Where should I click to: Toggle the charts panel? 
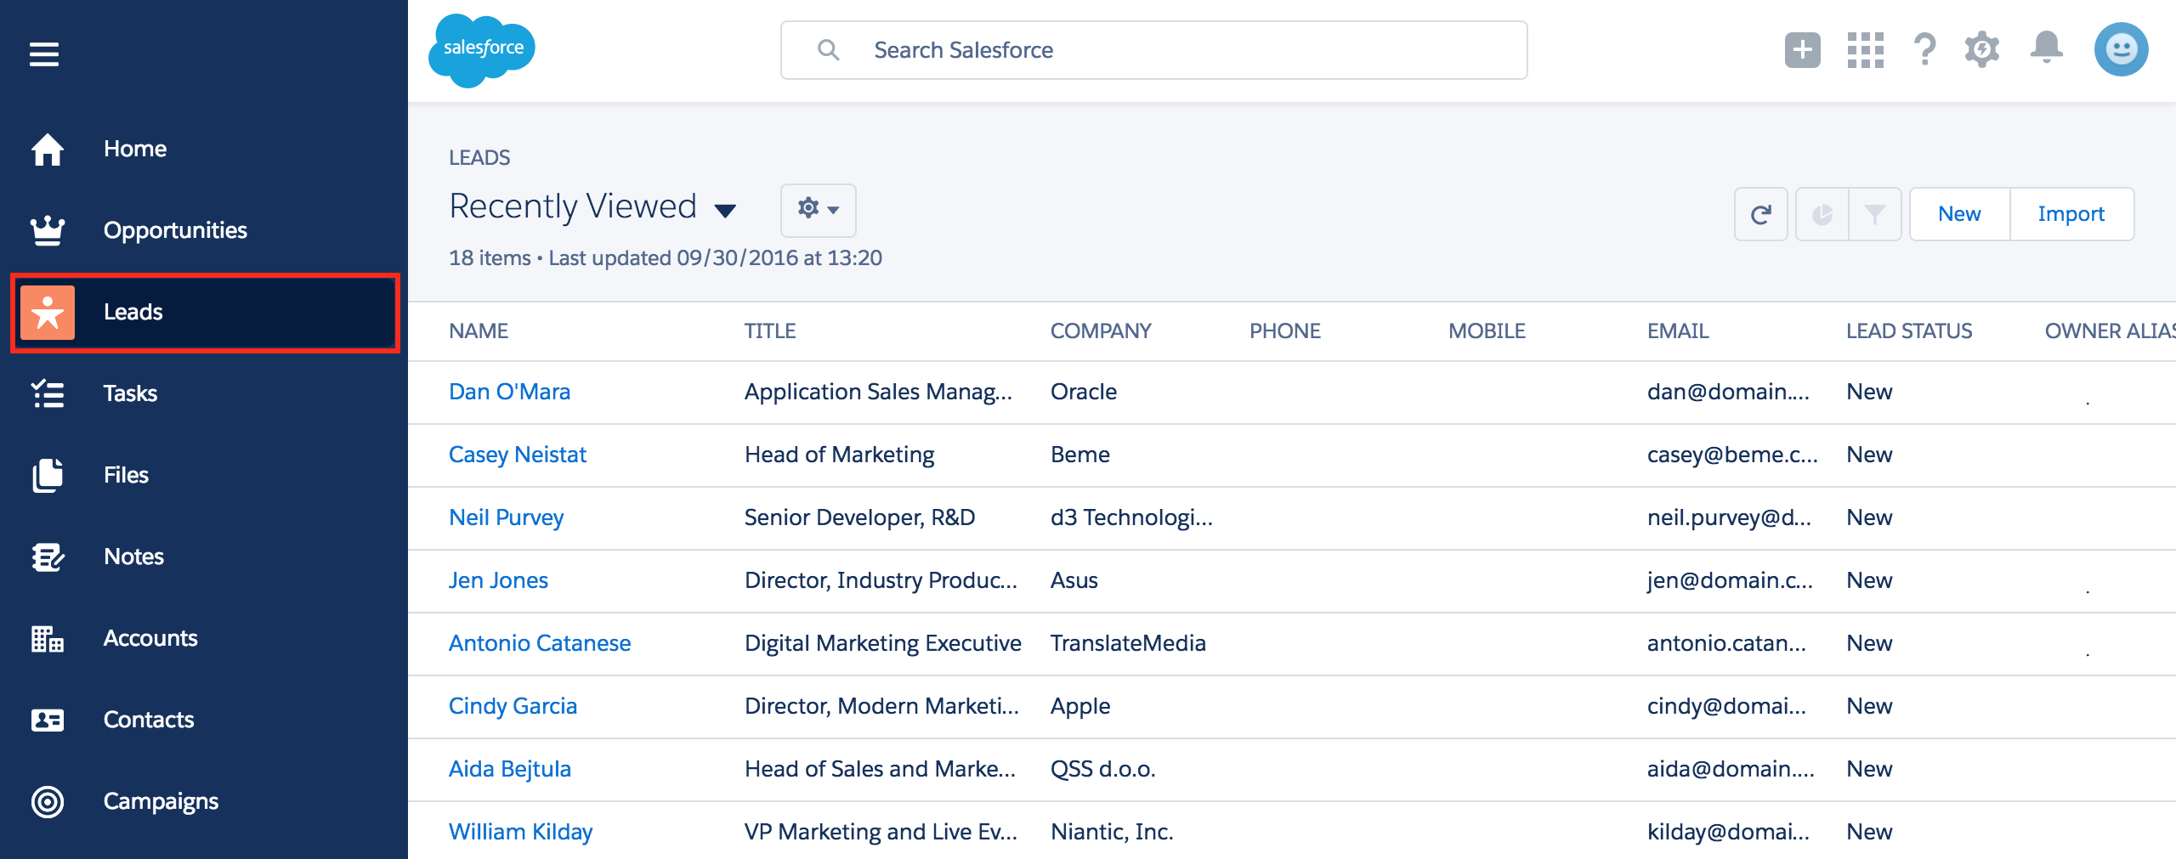pos(1822,213)
